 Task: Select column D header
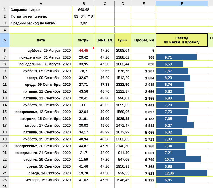[123, 3]
